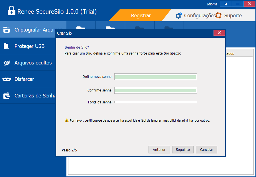Click the gear icon beside Configurações
This screenshot has width=256, height=177.
(178, 16)
